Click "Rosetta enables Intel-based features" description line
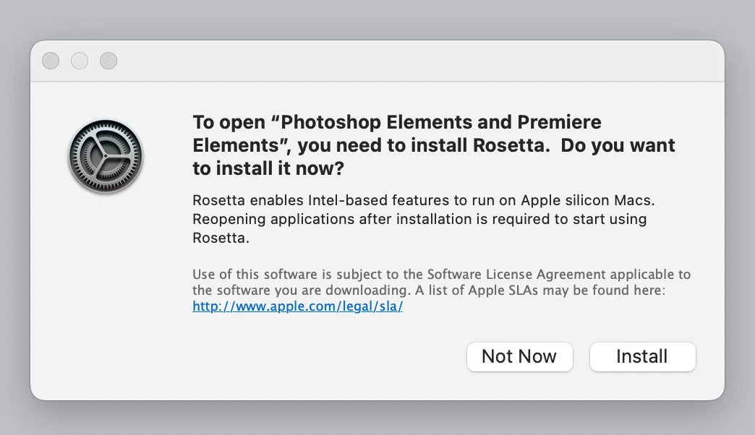Image resolution: width=755 pixels, height=435 pixels. click(x=318, y=199)
